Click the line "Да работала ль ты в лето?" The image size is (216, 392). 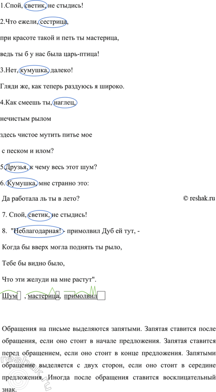(41, 199)
